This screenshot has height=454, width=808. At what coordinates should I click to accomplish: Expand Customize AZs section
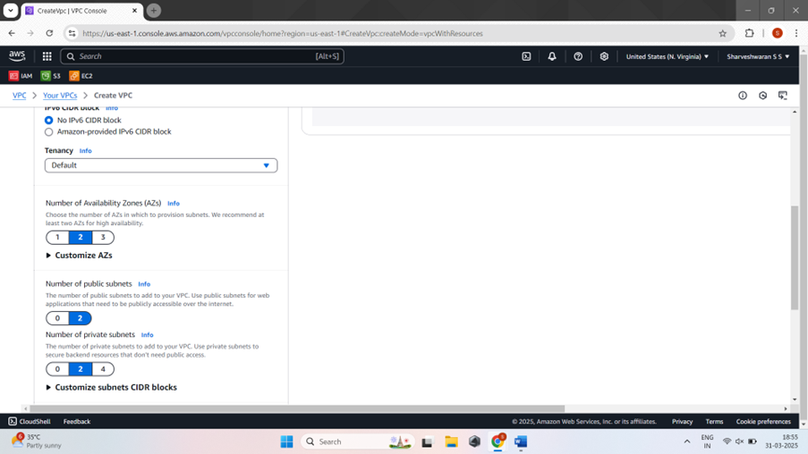[79, 256]
